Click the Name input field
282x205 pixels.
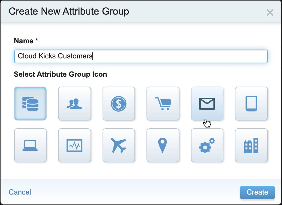(141, 56)
